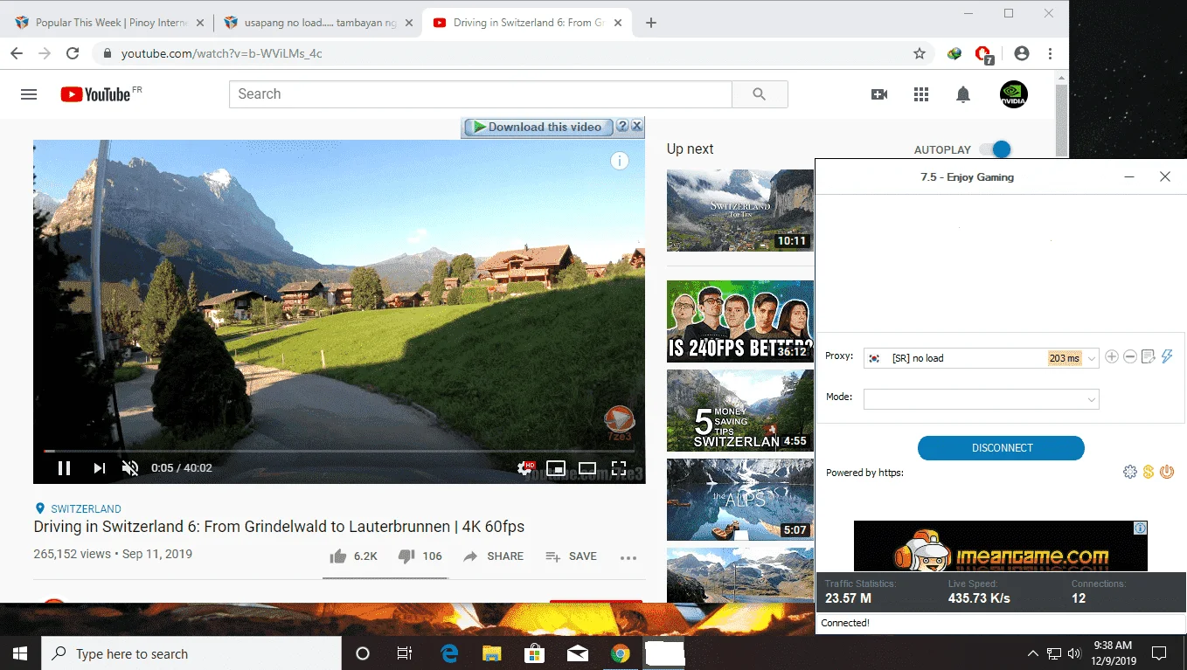
Task: Open the NVIDIA account avatar menu
Action: pos(1014,94)
